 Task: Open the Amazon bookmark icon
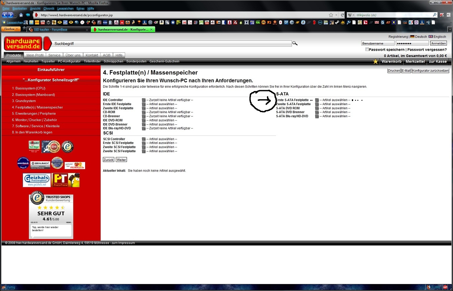pos(161,22)
